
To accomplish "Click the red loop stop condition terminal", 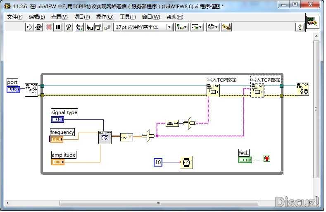I will [267, 158].
